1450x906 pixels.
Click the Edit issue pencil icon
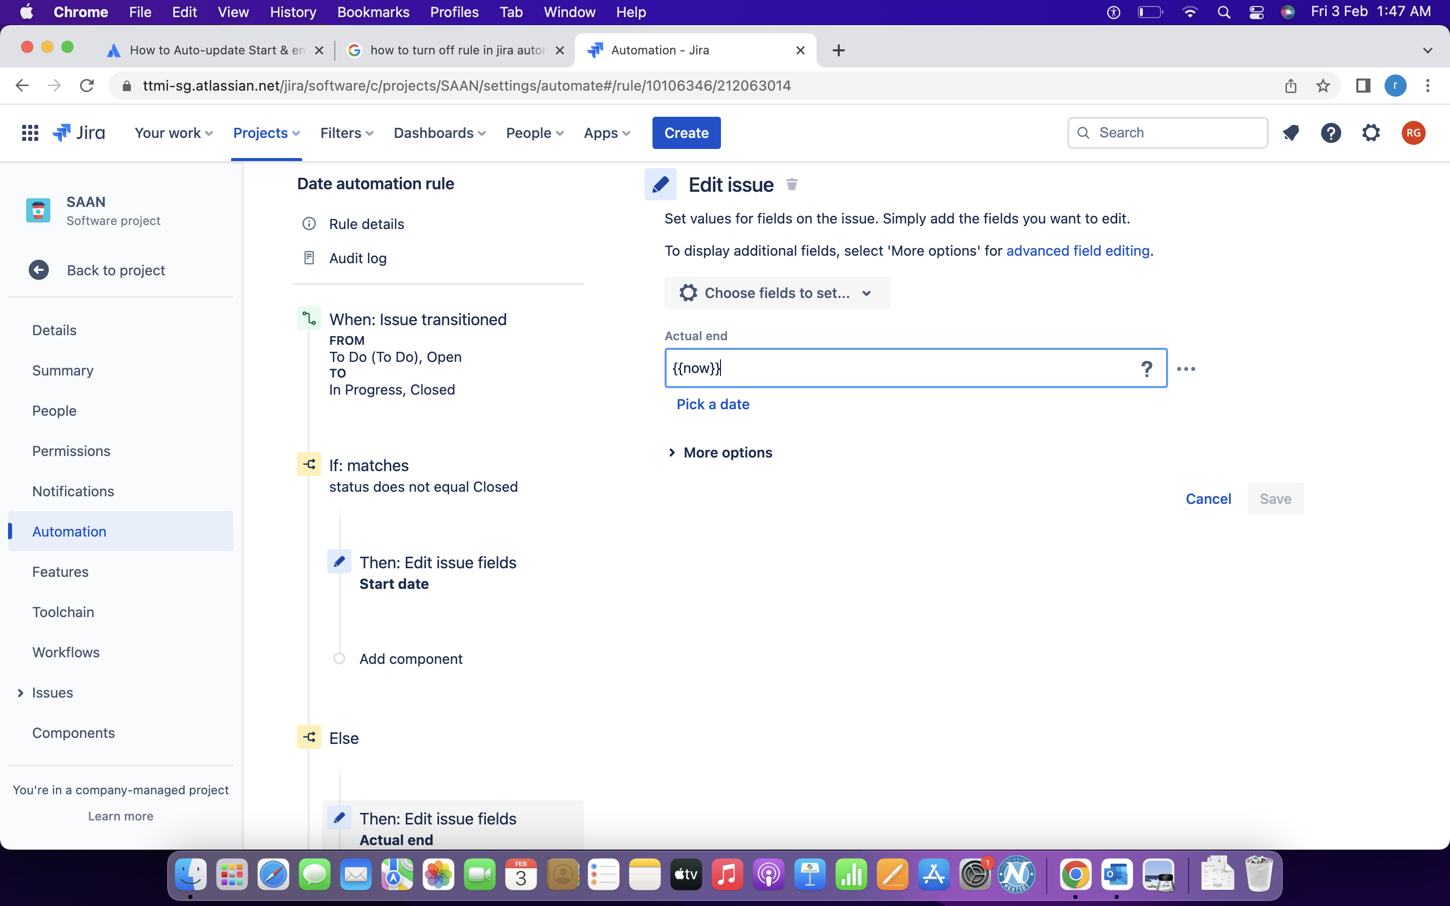tap(660, 184)
